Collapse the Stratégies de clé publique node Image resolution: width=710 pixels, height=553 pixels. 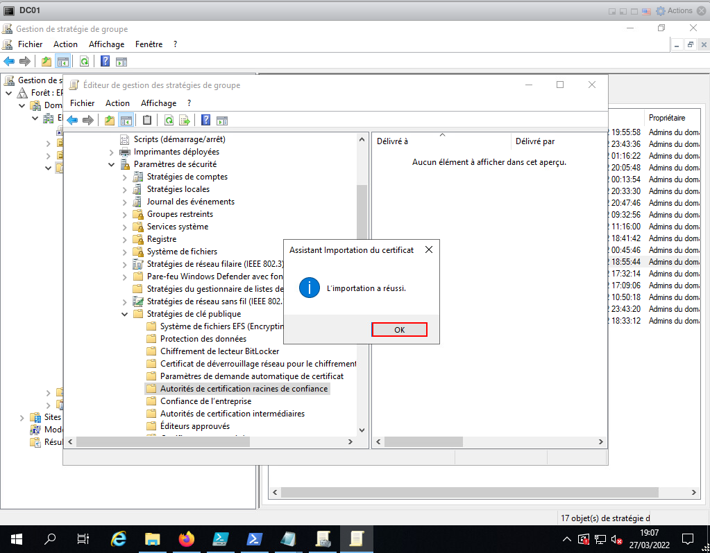click(x=125, y=314)
